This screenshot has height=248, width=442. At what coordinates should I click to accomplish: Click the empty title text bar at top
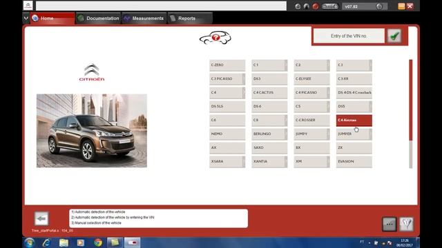point(161,6)
